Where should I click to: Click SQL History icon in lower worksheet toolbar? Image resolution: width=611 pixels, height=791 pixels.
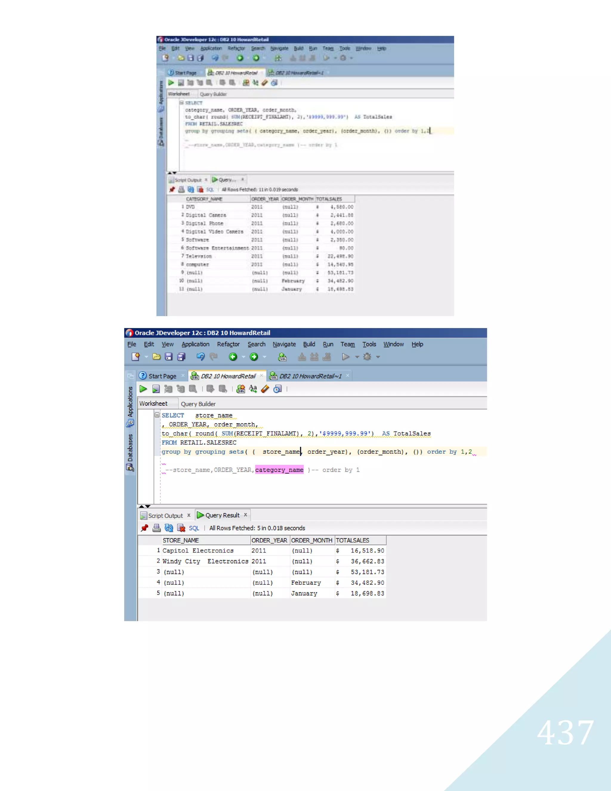(278, 389)
